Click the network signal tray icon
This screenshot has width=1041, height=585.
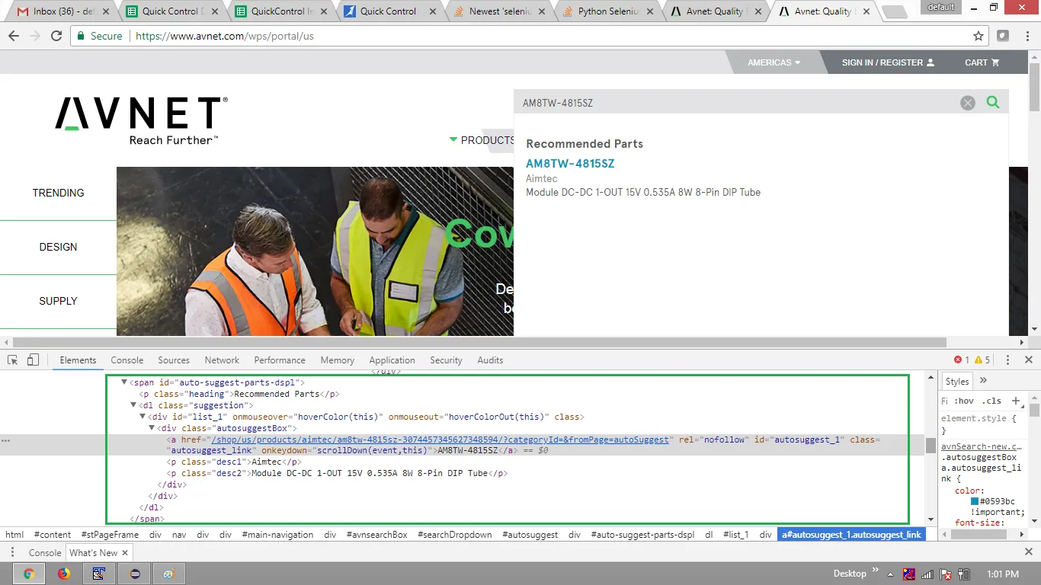[x=927, y=574]
